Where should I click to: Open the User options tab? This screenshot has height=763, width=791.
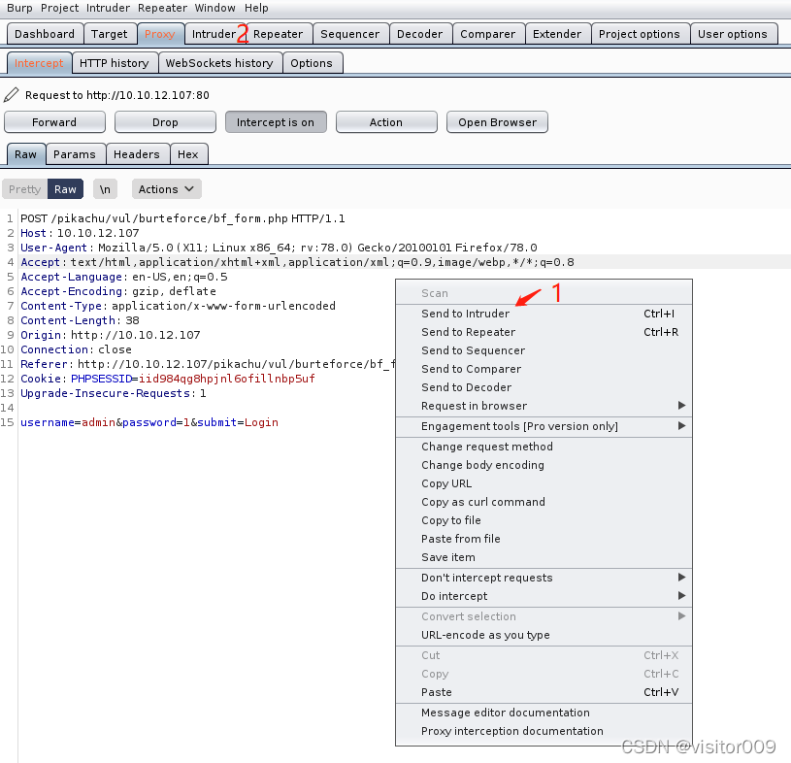[733, 34]
